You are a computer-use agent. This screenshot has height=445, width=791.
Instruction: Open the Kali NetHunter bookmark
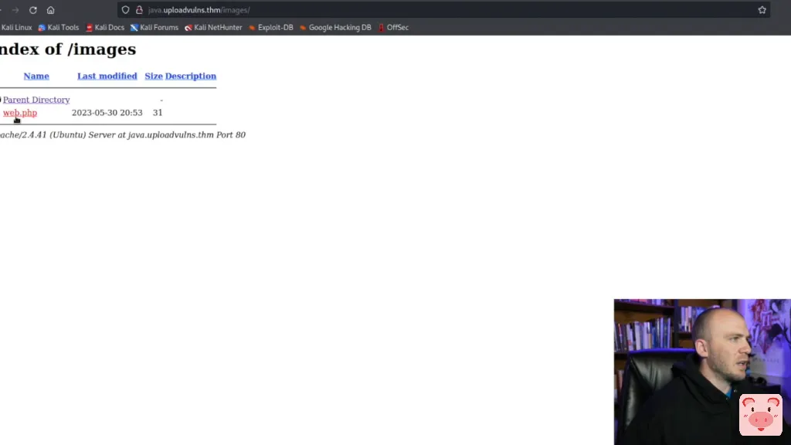pyautogui.click(x=213, y=28)
